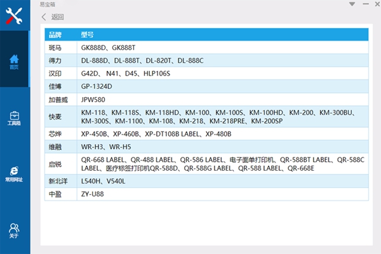Image resolution: width=381 pixels, height=254 pixels.
Task: Select the 得力 brand cell
Action: 61,60
